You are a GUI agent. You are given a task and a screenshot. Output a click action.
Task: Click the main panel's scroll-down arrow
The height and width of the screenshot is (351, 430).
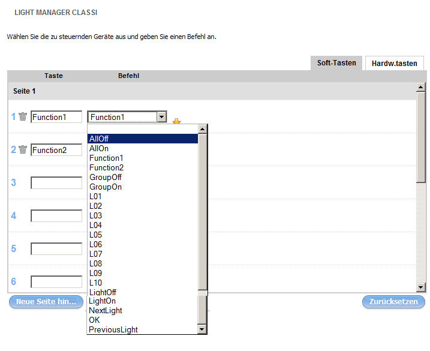point(420,288)
